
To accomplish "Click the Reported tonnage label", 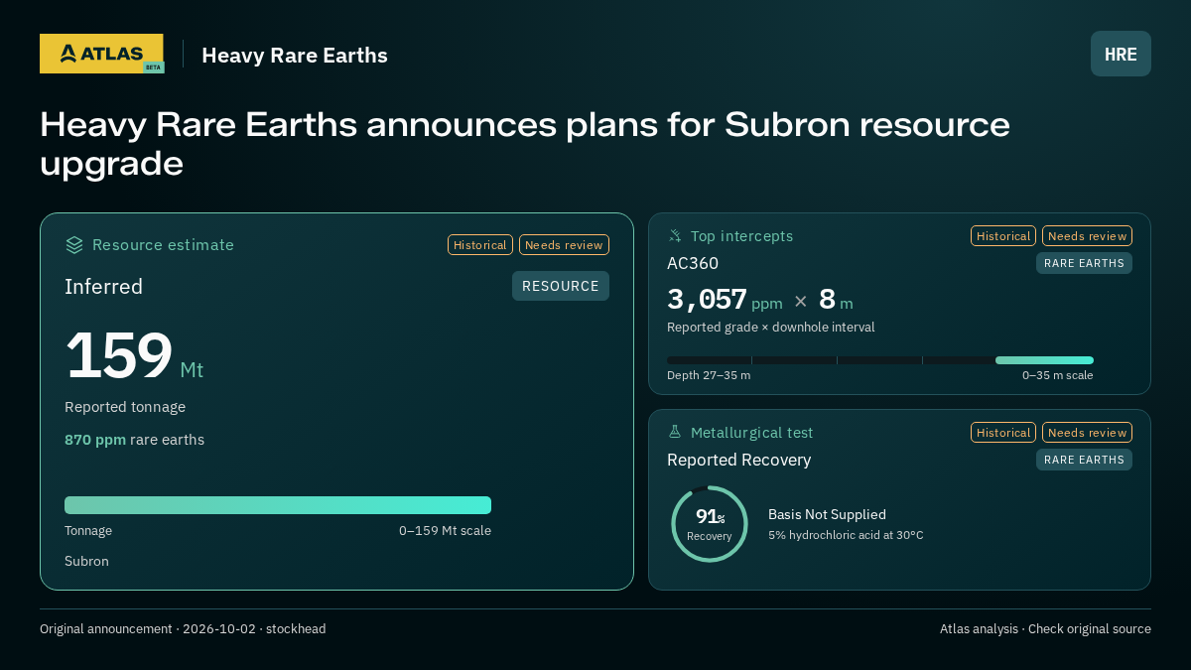I will pyautogui.click(x=125, y=407).
